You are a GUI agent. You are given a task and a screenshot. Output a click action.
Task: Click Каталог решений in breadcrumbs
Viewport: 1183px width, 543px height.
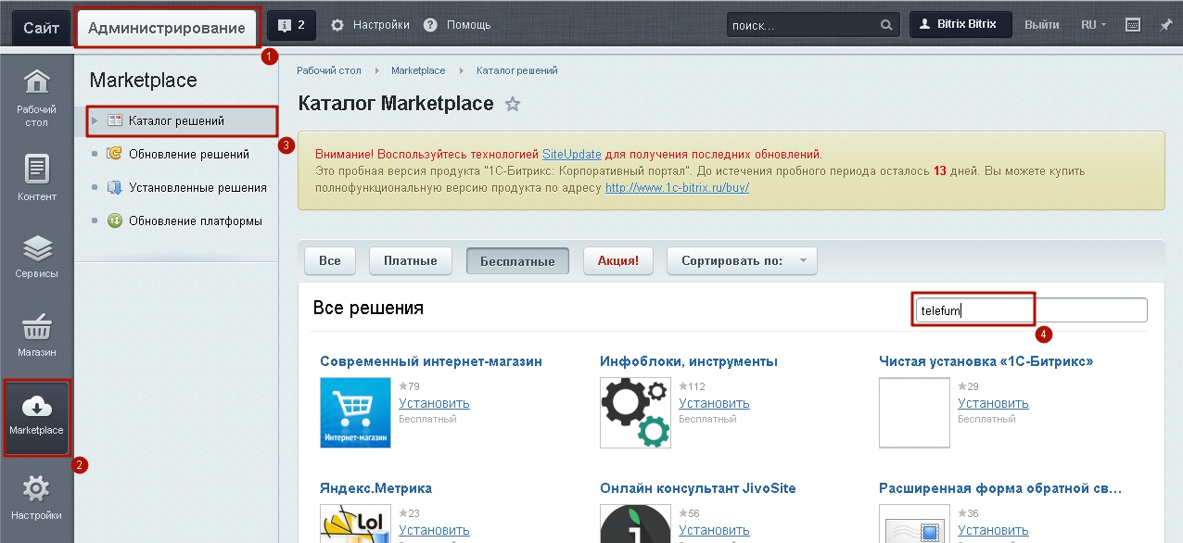click(x=517, y=70)
